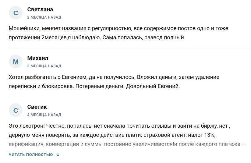Click the timestamp 3 месяца назад
This screenshot has width=251, height=163.
tap(44, 66)
